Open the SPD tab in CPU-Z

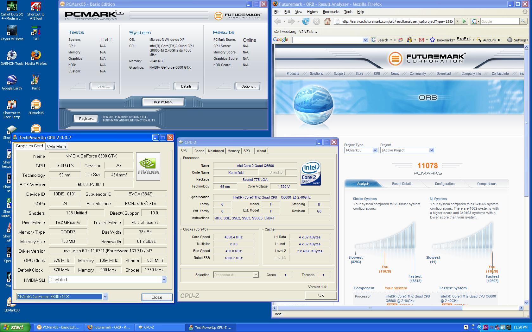coord(247,151)
